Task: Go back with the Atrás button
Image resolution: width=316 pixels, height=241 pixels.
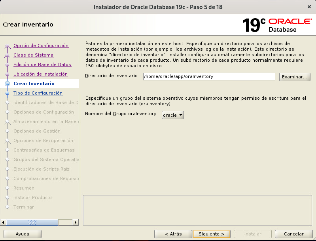Action: pyautogui.click(x=173, y=234)
